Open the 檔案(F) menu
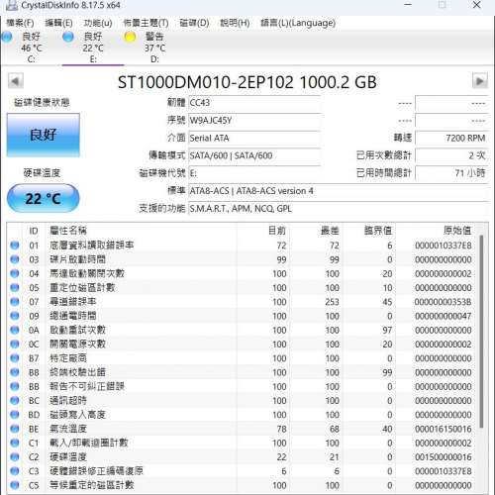Viewport: 495px width, 495px height. (20, 23)
